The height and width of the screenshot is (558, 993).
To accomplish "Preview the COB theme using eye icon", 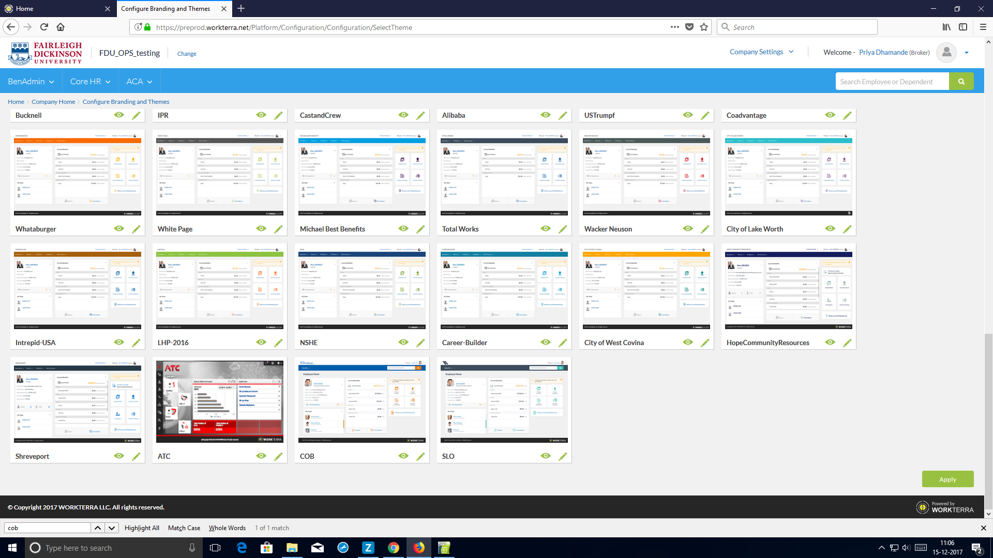I will point(403,456).
